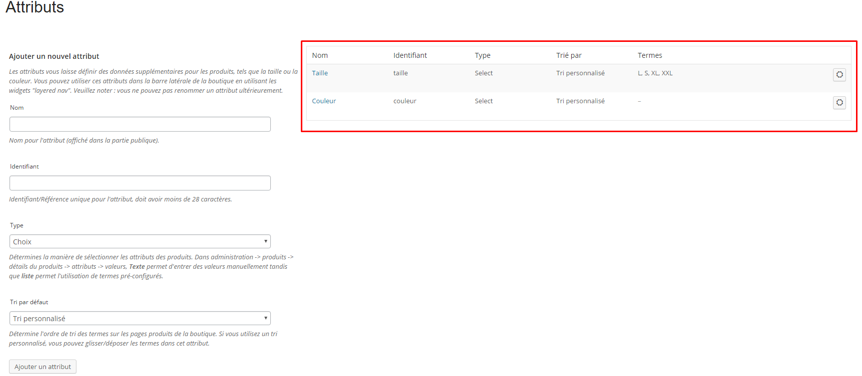
Task: Click the Identifiant column header
Action: pyautogui.click(x=410, y=55)
